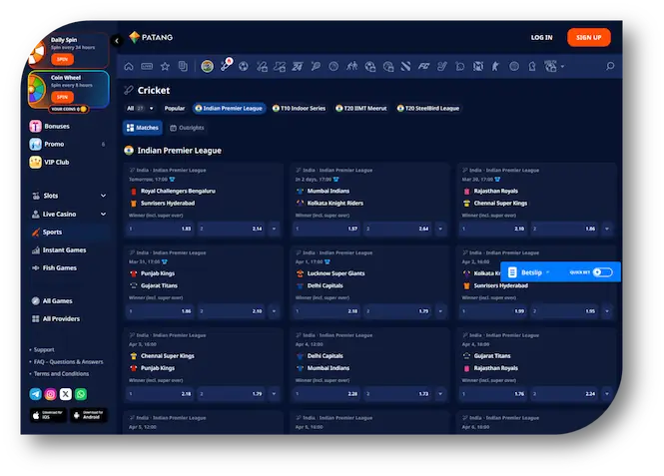Viewport: 664px width, 476px height.
Task: Open Fish Games in sidebar
Action: pos(59,267)
